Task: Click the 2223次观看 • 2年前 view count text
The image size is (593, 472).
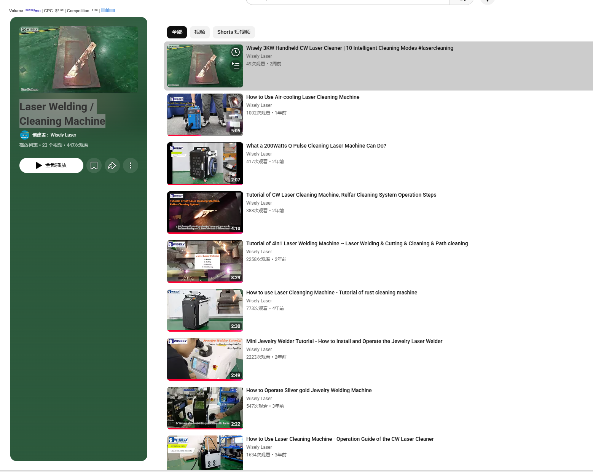Action: click(x=266, y=357)
